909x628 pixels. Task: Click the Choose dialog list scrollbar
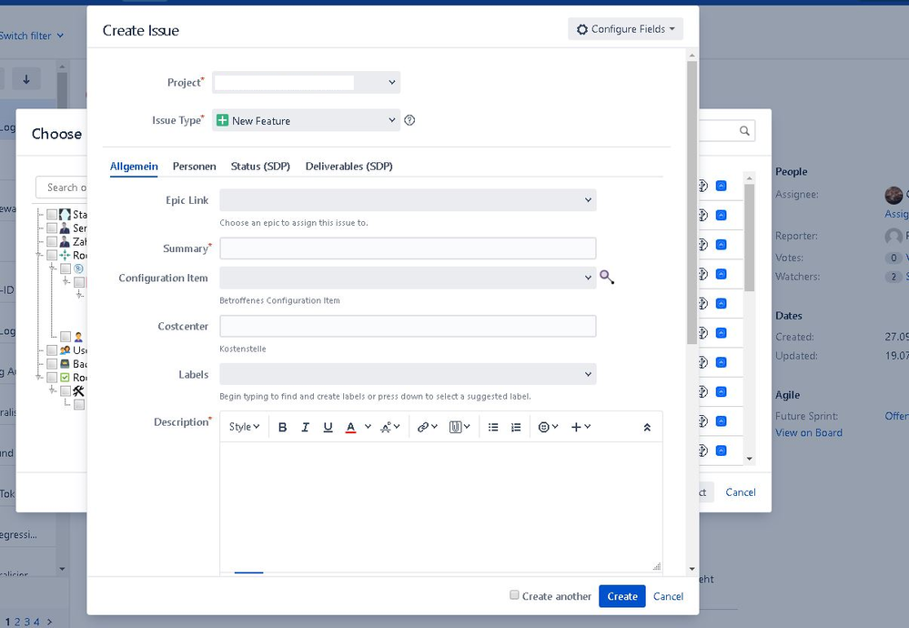pos(749,238)
